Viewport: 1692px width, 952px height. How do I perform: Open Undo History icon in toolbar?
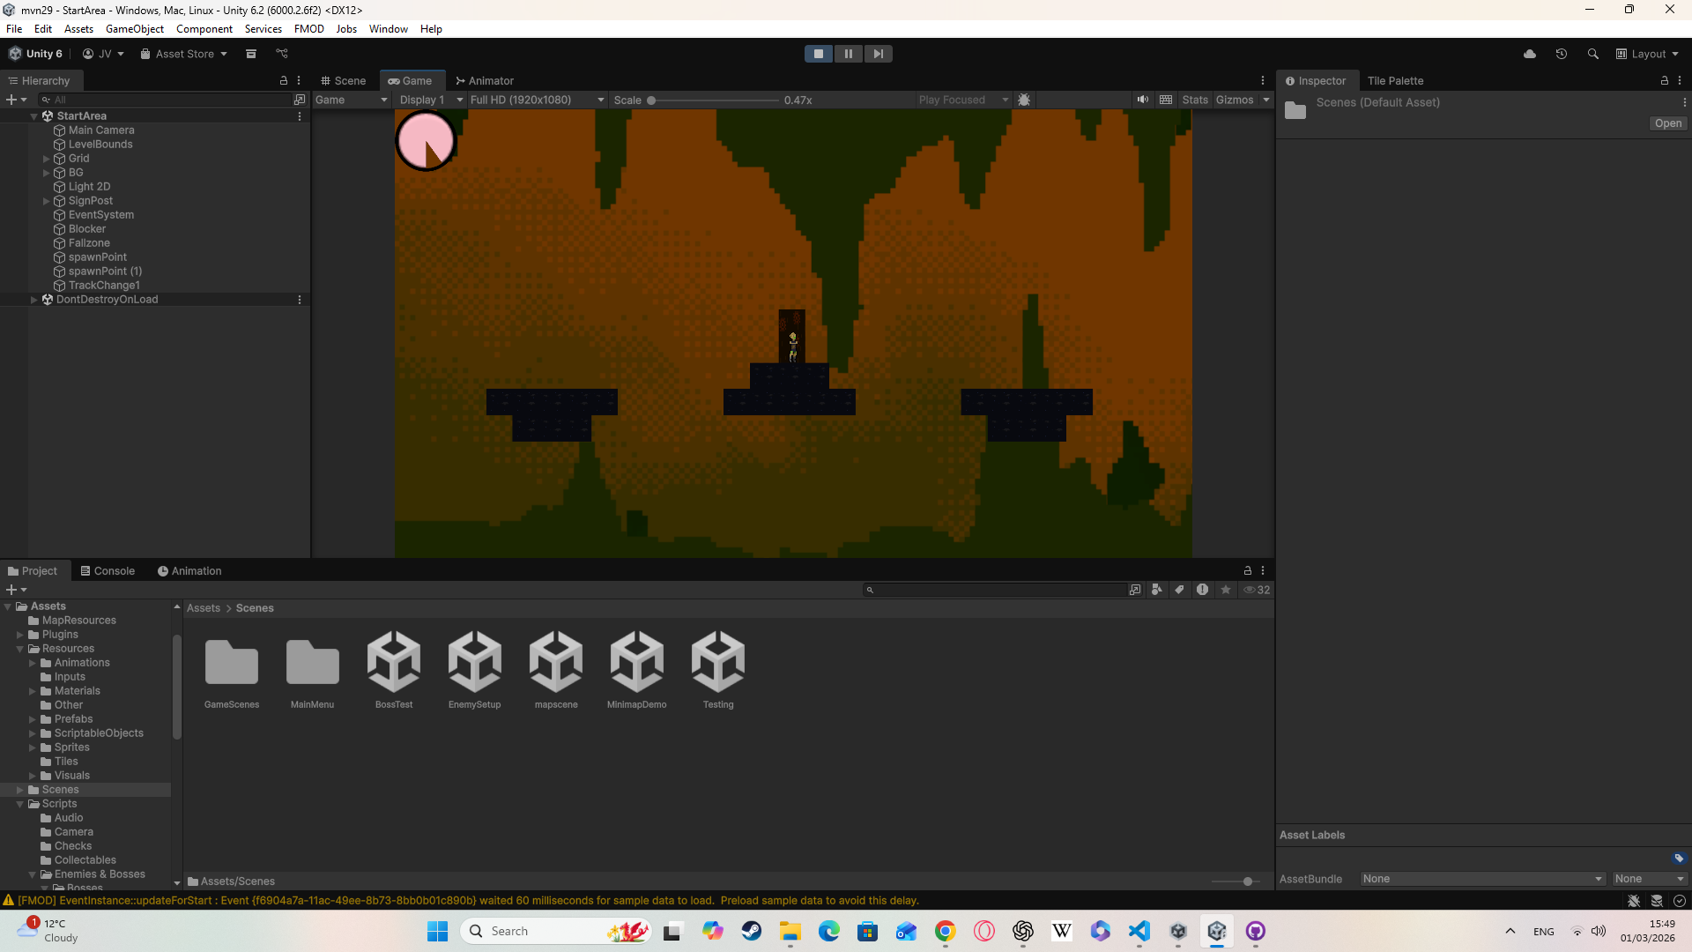pyautogui.click(x=1561, y=54)
